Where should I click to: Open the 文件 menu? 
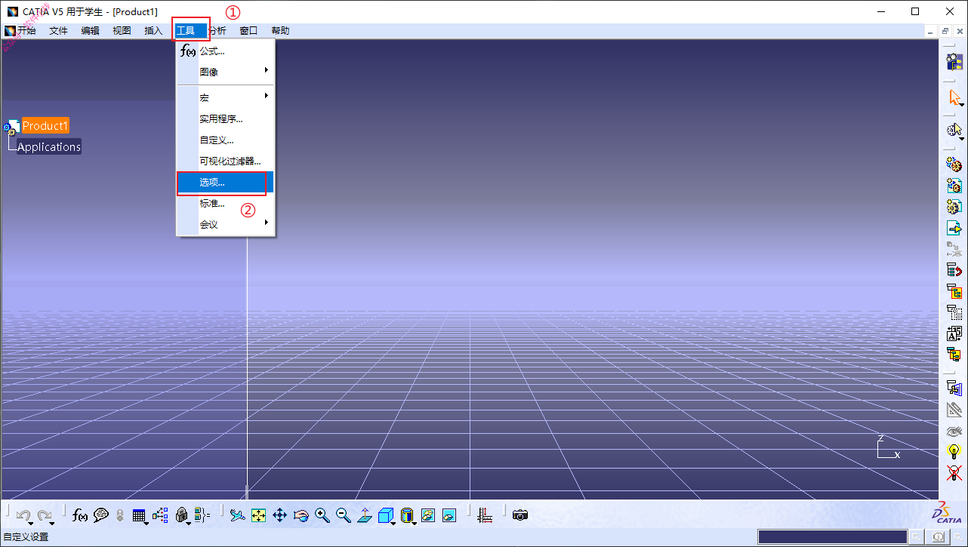(58, 31)
